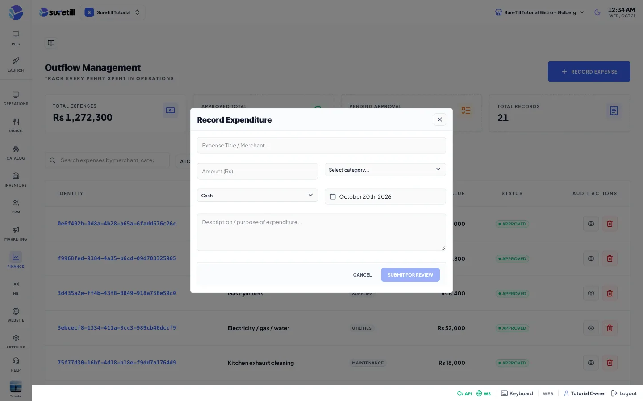Click the Record Expense button
This screenshot has height=401, width=643.
click(x=589, y=71)
